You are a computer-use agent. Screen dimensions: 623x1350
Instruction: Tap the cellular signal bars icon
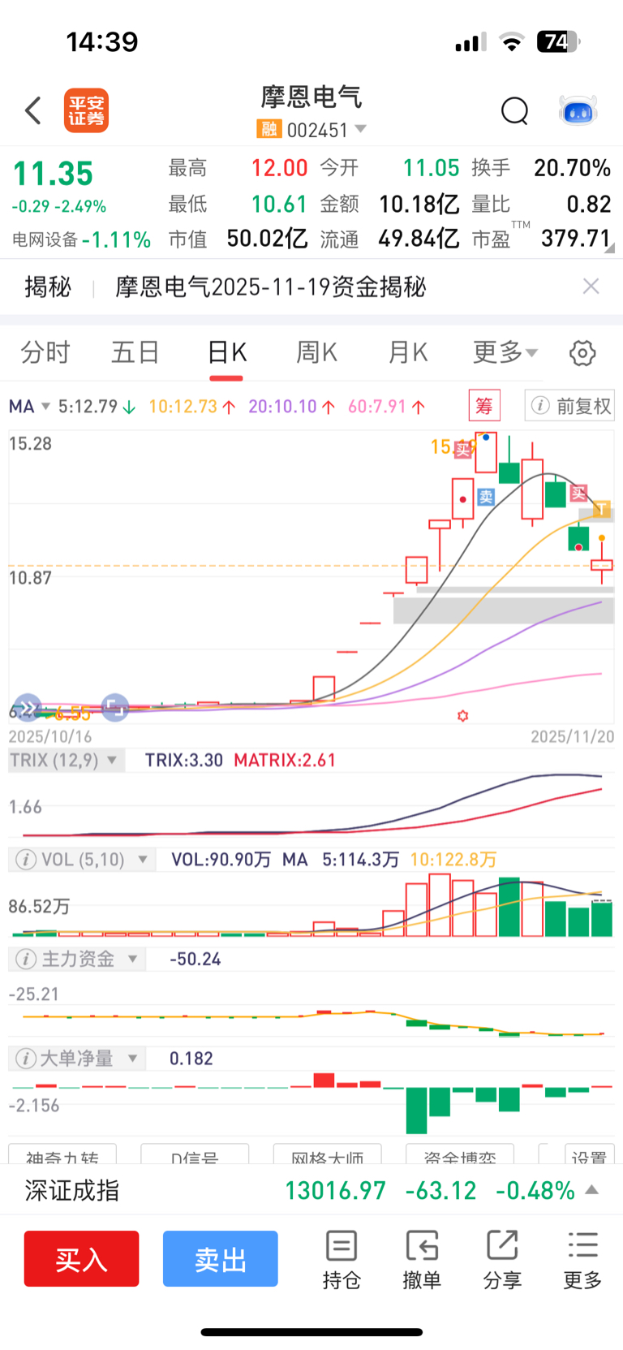pyautogui.click(x=470, y=42)
